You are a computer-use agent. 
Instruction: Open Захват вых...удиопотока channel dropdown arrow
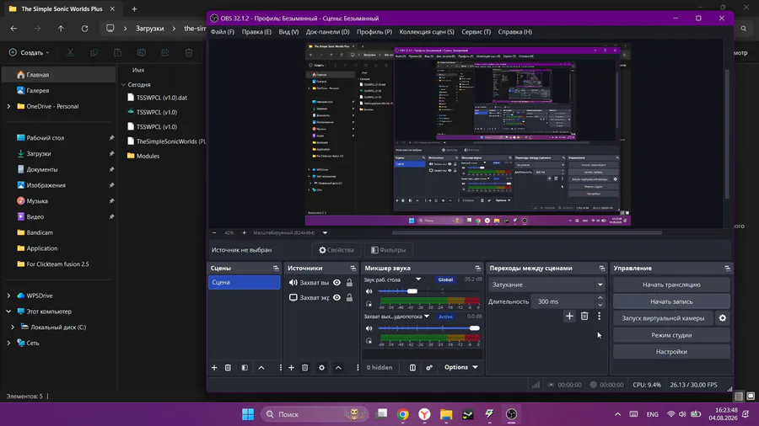click(427, 317)
